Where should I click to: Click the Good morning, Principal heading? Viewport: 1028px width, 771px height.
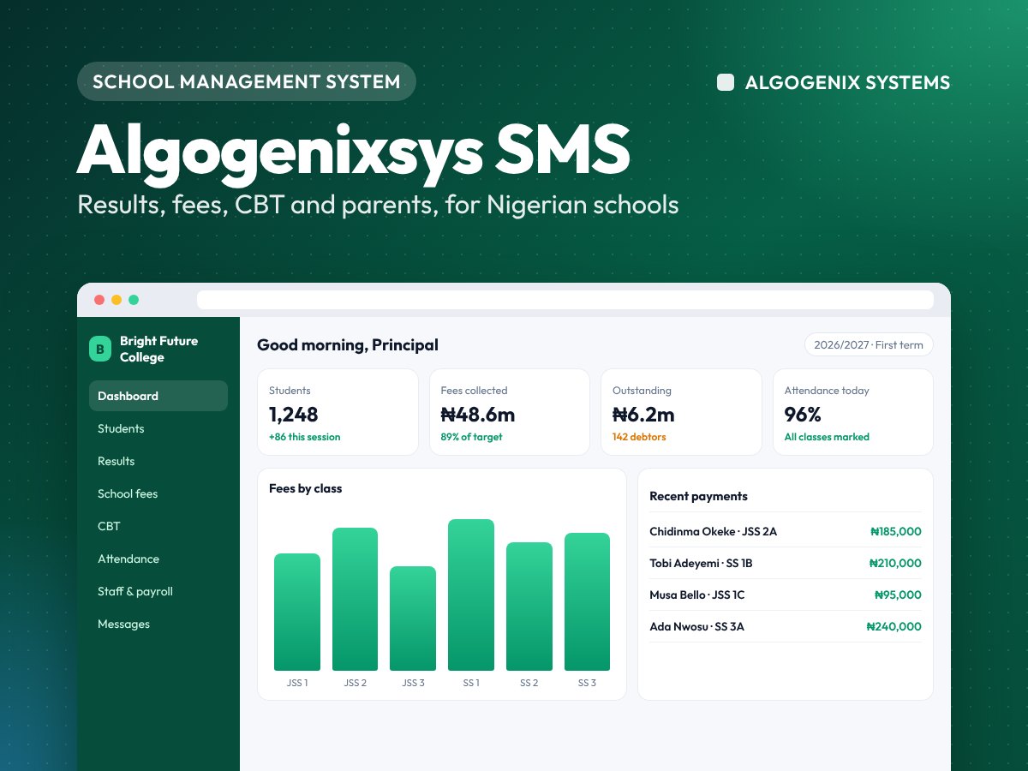click(x=348, y=345)
